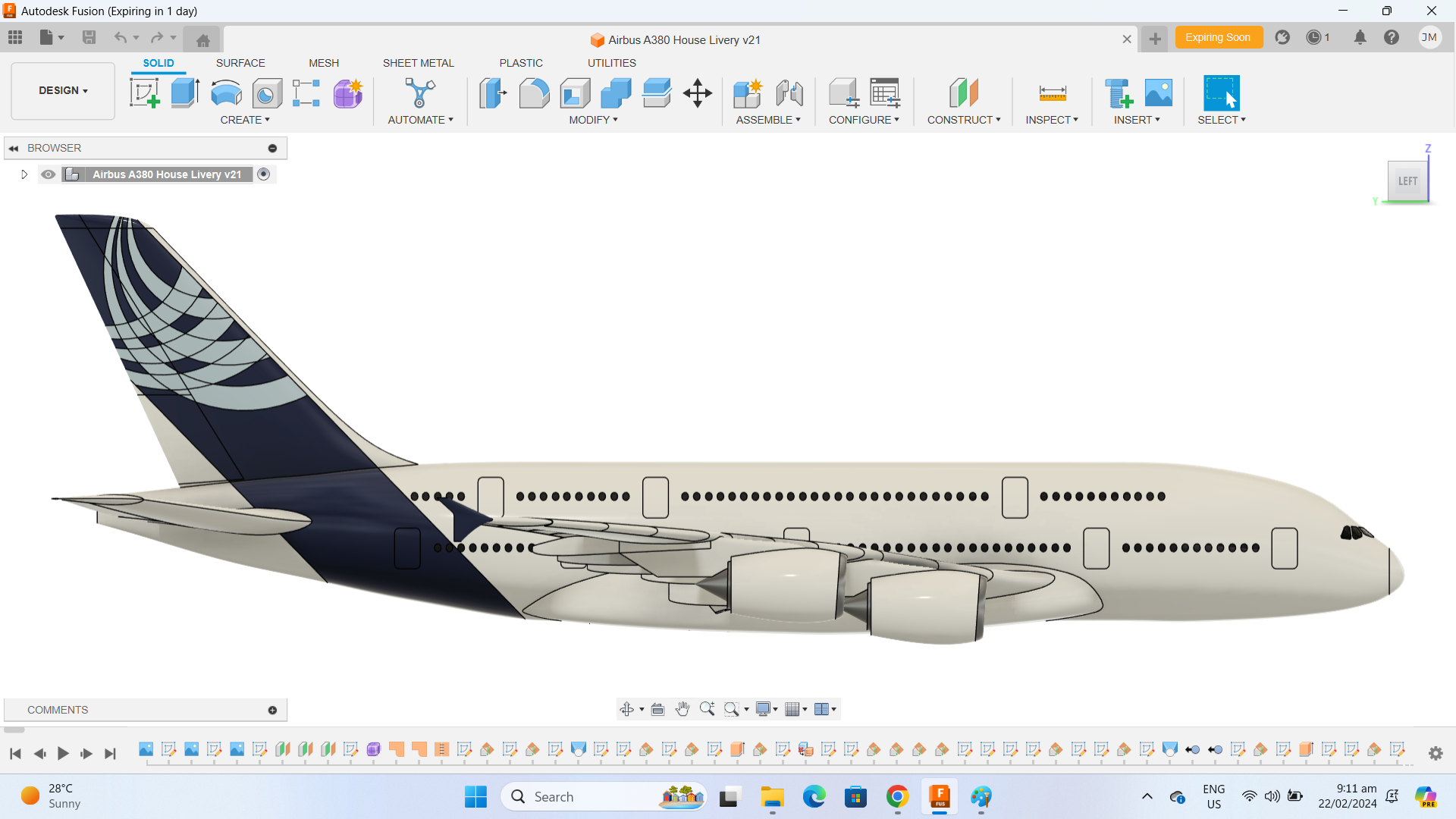Click LEFT on the ViewCube
The image size is (1456, 819).
tap(1407, 180)
